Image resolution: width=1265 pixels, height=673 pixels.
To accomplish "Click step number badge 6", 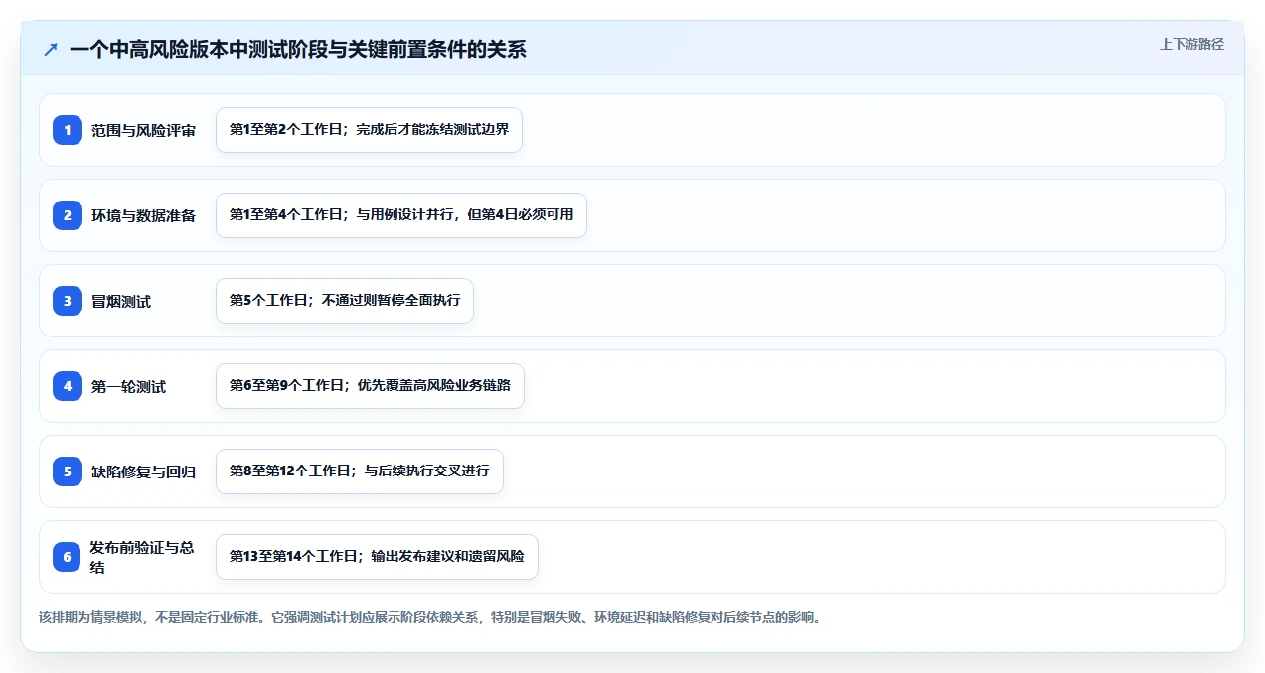I will click(x=68, y=557).
